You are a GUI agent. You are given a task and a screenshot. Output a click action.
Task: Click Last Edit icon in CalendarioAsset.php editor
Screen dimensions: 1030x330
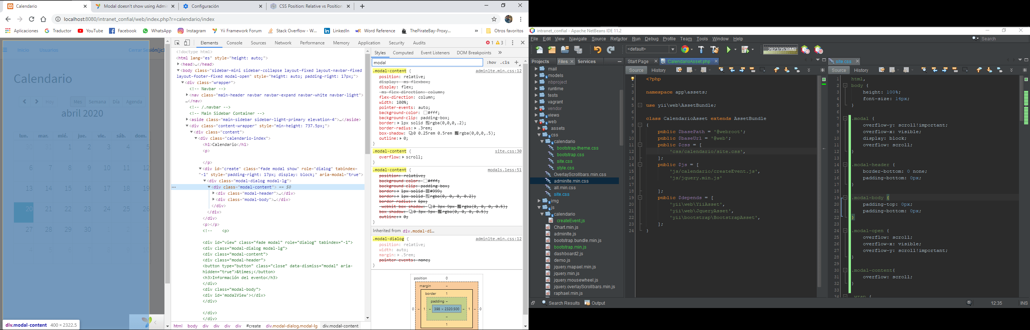[679, 70]
